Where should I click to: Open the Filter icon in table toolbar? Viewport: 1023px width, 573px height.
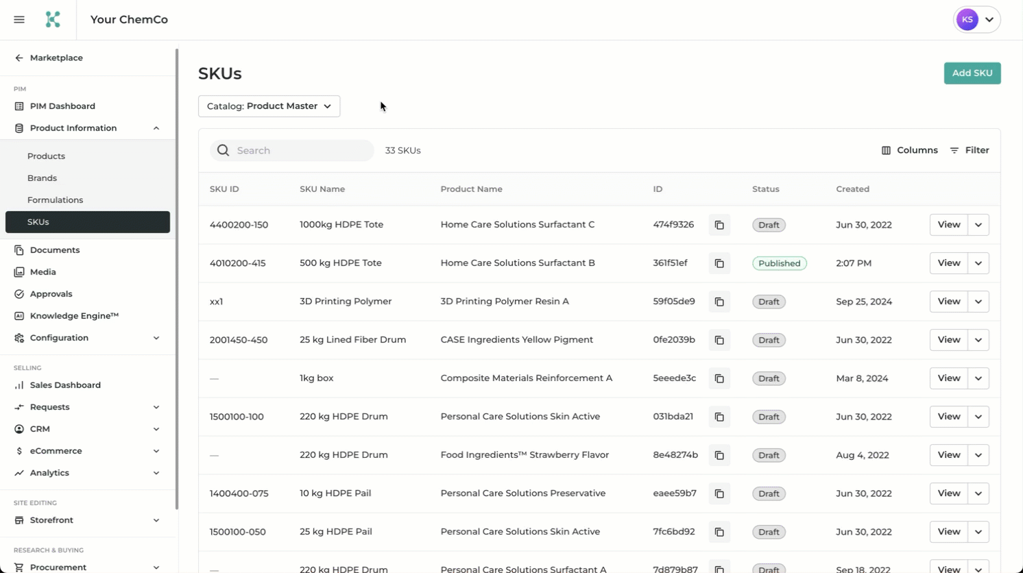coord(954,150)
